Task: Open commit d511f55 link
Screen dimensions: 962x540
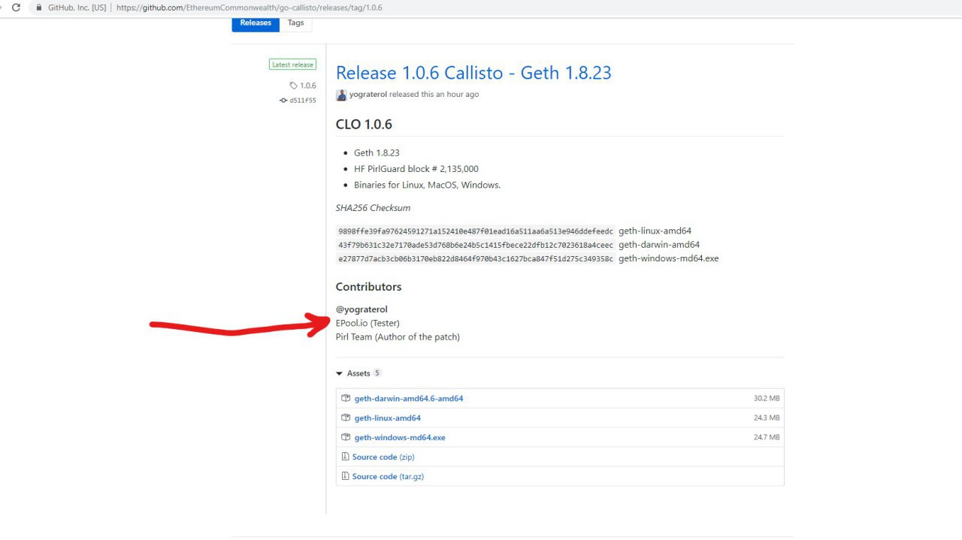Action: [x=303, y=100]
